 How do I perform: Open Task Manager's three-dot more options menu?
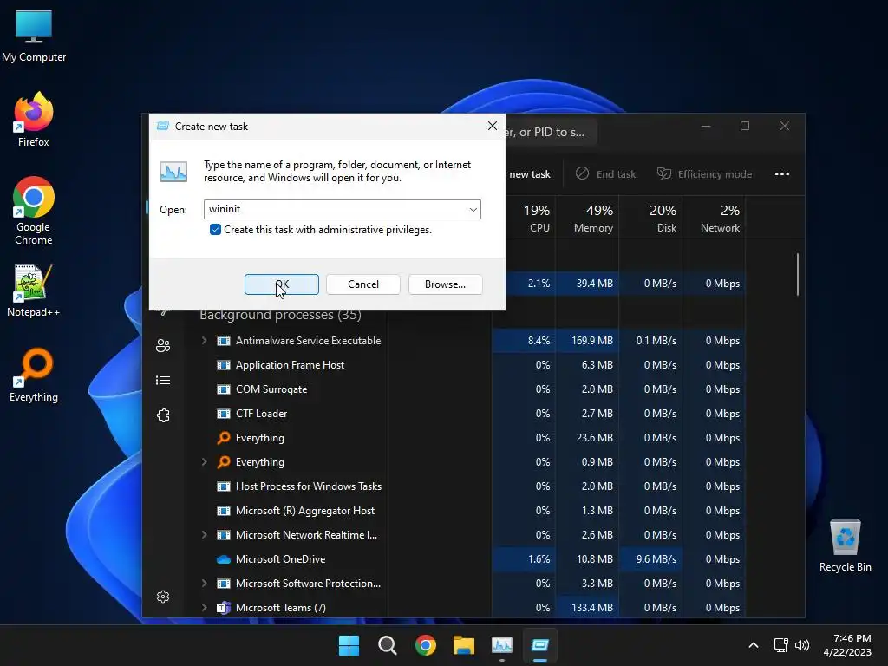point(781,173)
